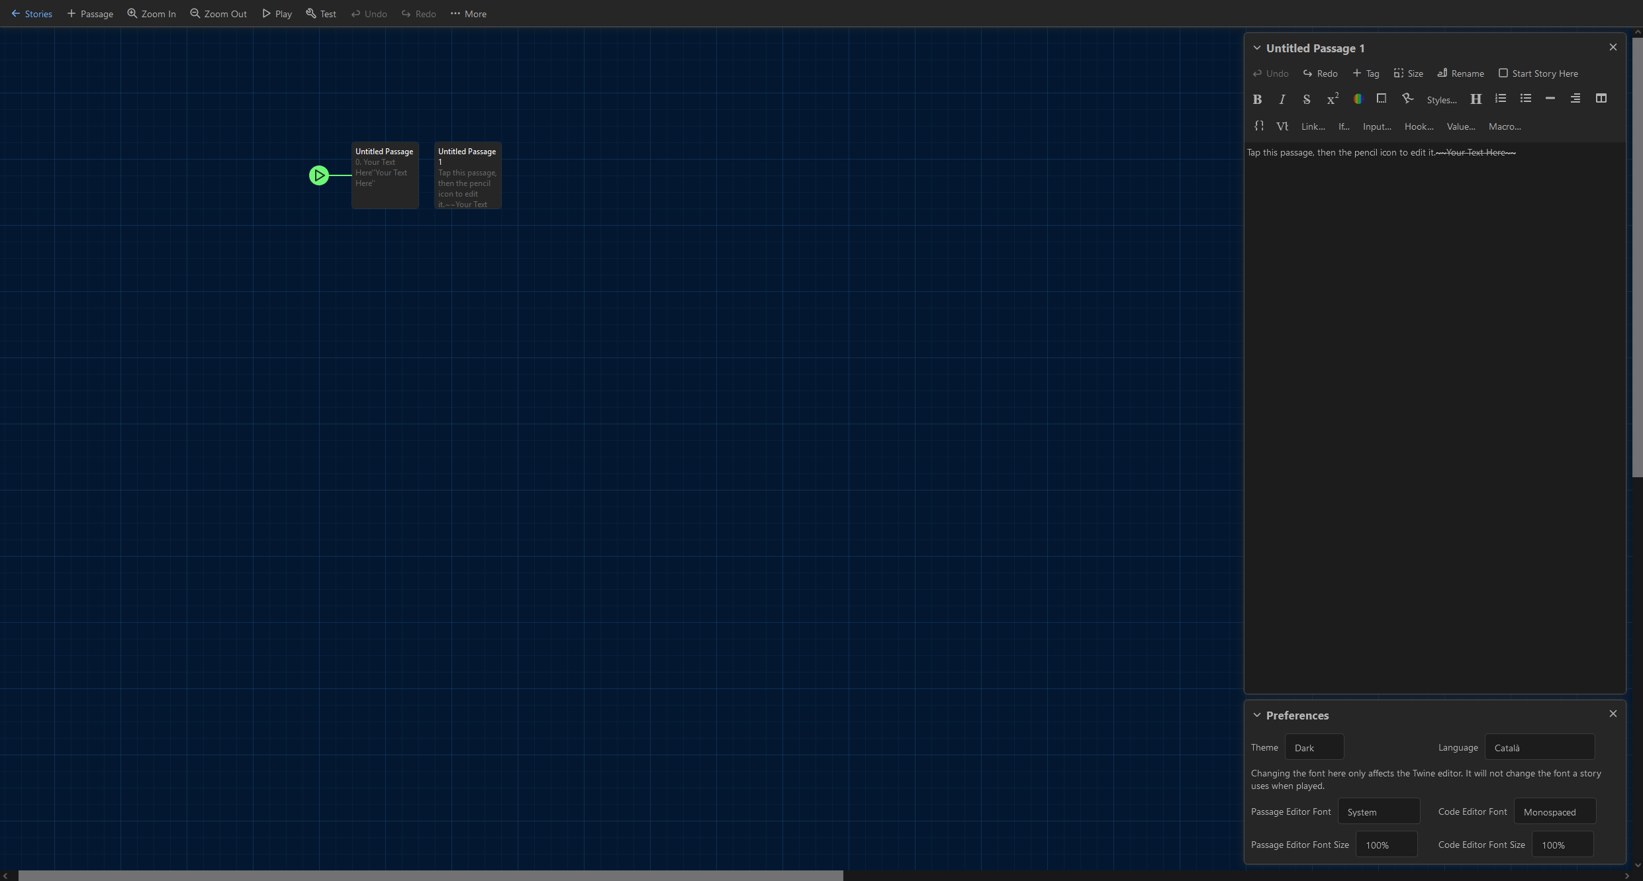Screen dimensions: 1643x881
Task: Click the Link... button in editor
Action: pos(1313,126)
